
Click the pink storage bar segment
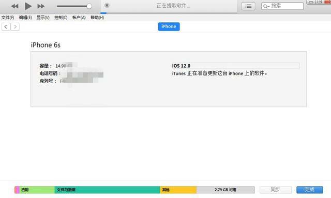pyautogui.click(x=17, y=190)
